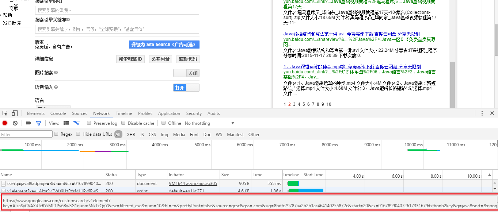Enable the Preserve log checkbox
The image size is (498, 212).
pos(89,123)
